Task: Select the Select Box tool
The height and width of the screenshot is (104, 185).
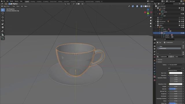Action: coord(3,10)
